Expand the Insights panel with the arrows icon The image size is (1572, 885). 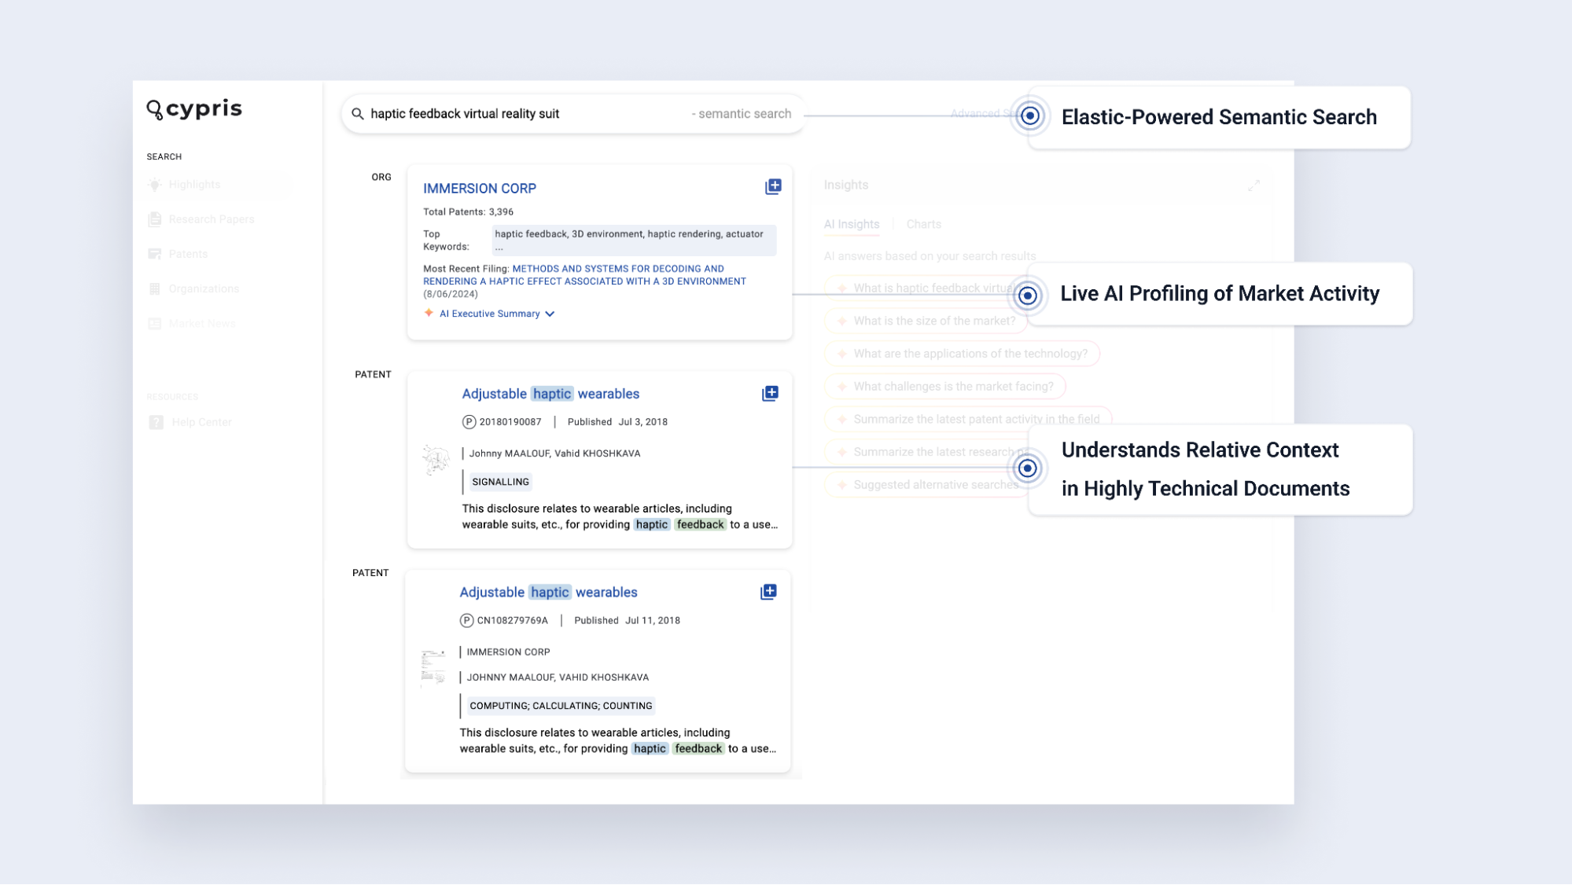pyautogui.click(x=1254, y=185)
